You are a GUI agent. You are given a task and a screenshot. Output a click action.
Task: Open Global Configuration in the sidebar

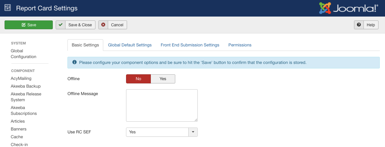click(23, 54)
